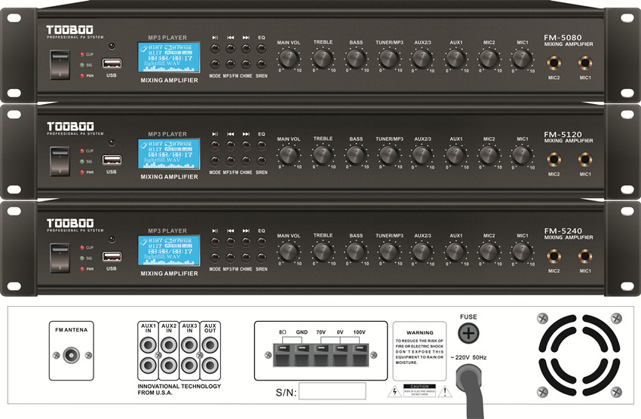641x419 pixels.
Task: Click the MIC1 input jack on FM-5120
Action: point(585,160)
